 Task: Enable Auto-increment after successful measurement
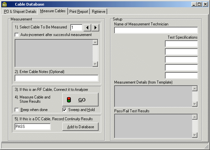pos(17,35)
